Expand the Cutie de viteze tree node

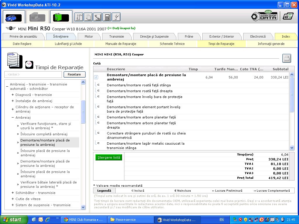click(x=13, y=199)
